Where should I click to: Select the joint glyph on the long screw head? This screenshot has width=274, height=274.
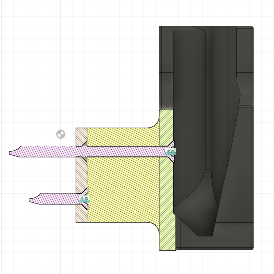click(x=170, y=151)
